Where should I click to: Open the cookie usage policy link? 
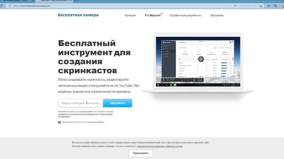pos(160,146)
